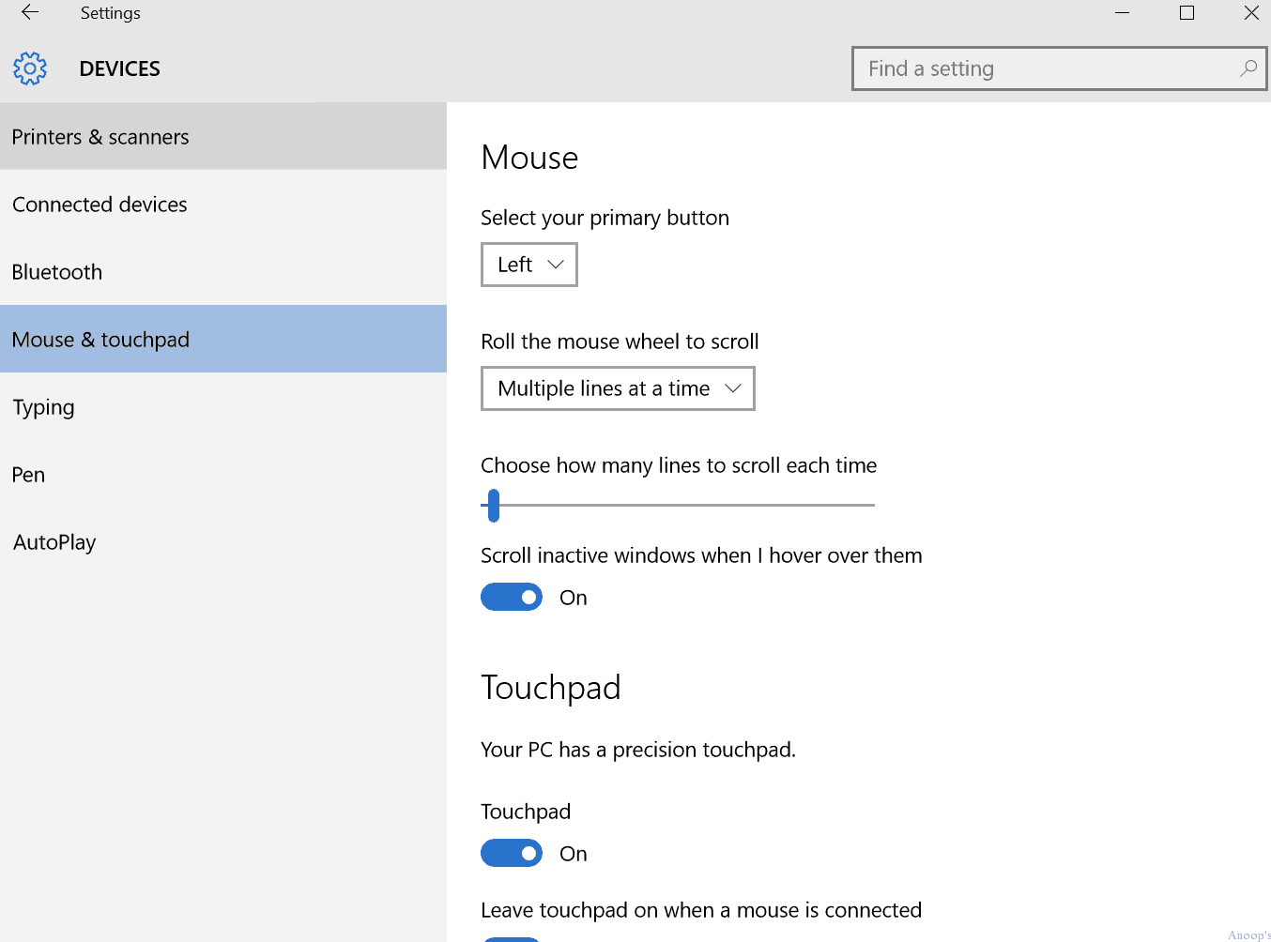Click the Devices gear icon
Viewport: 1271px width, 942px height.
(30, 68)
